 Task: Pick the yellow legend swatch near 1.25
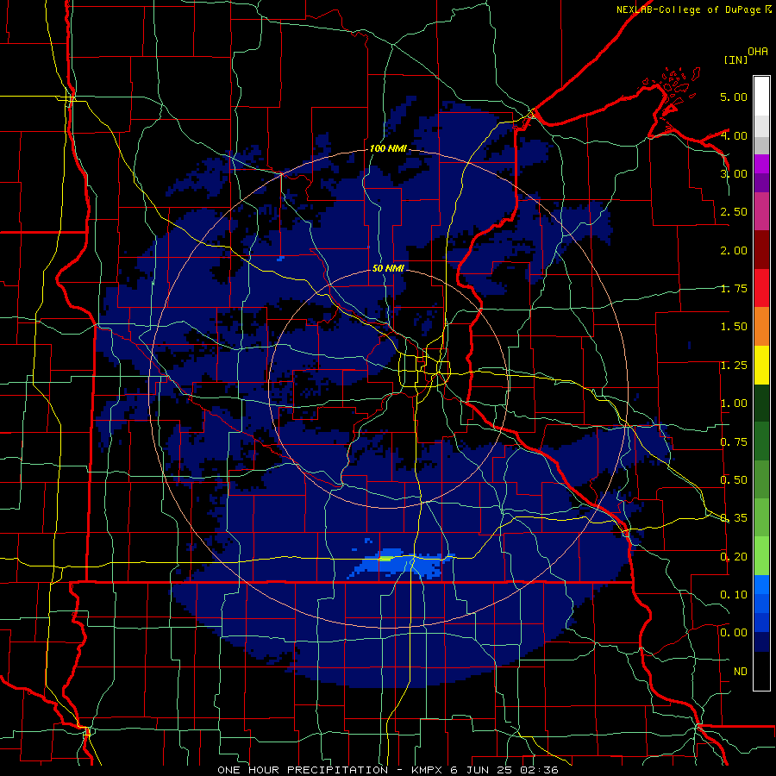761,365
